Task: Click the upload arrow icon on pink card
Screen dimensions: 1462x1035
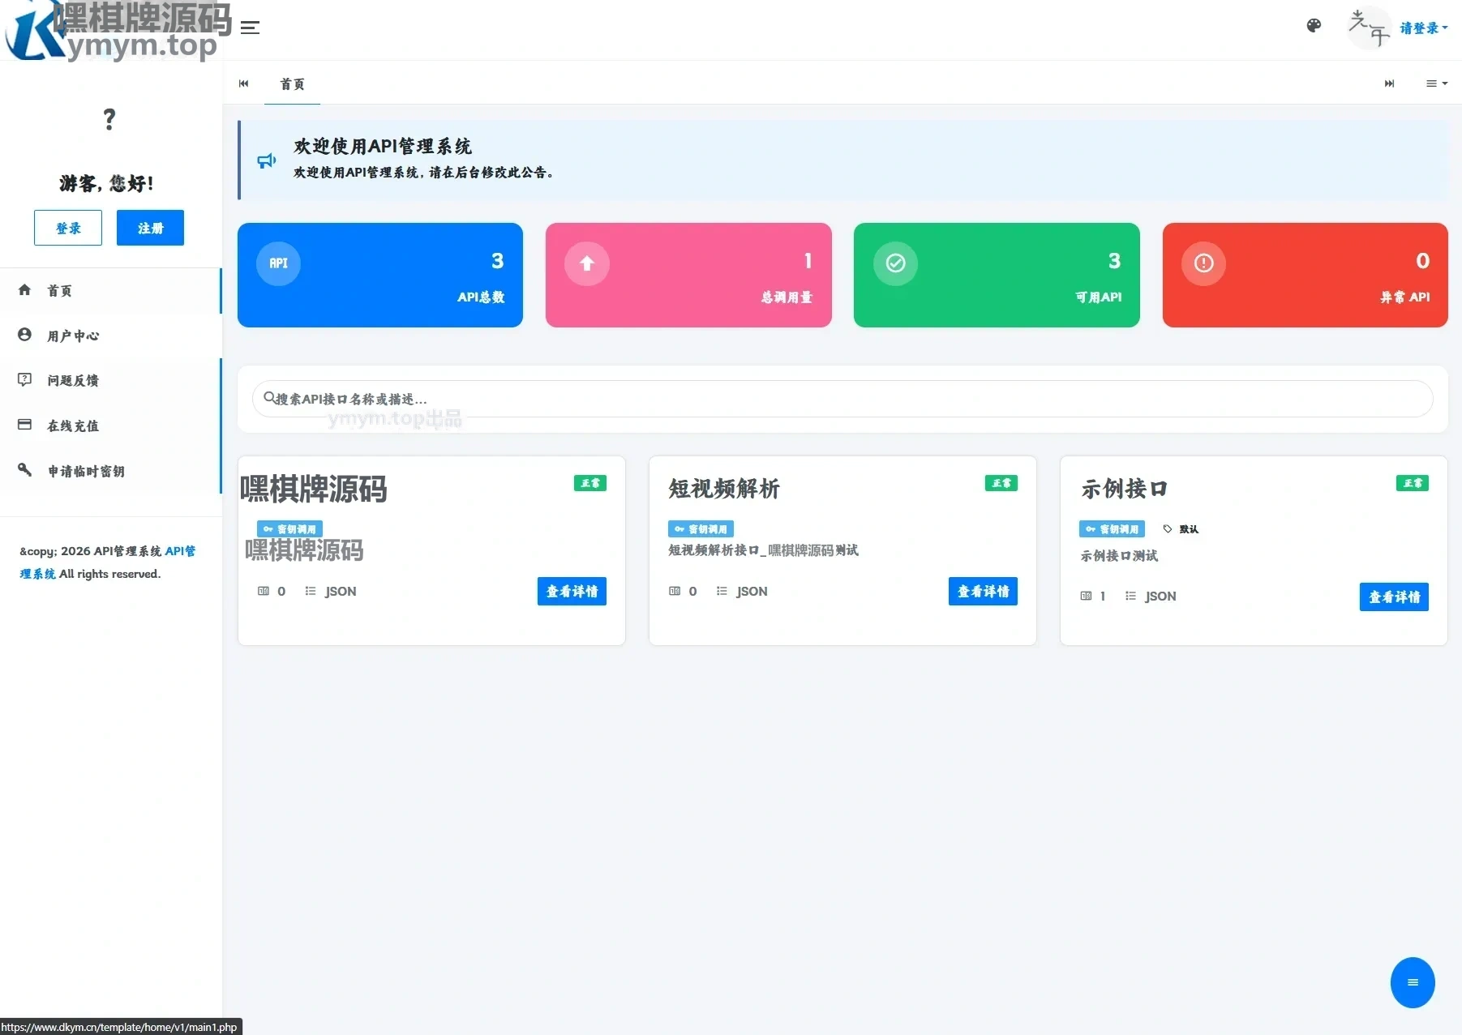Action: click(x=587, y=263)
